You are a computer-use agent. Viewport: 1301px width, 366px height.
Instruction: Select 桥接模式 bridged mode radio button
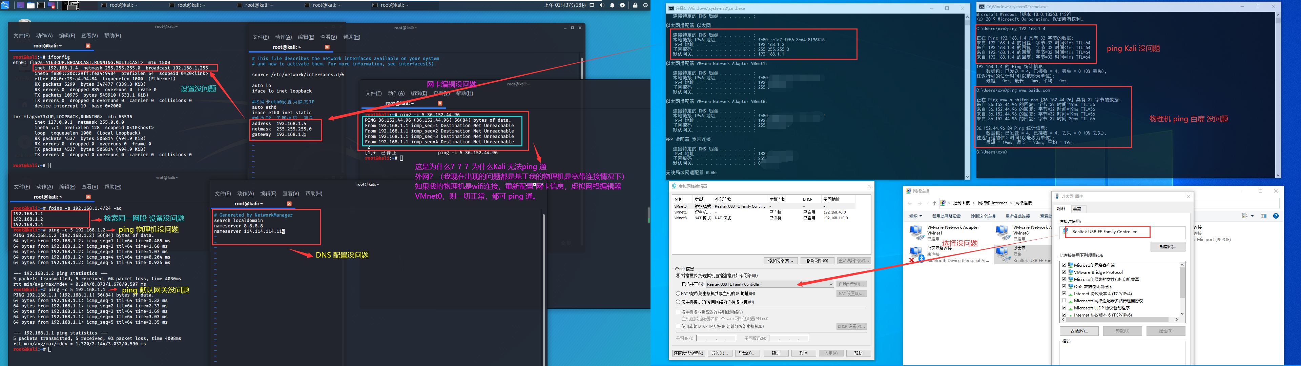[678, 276]
